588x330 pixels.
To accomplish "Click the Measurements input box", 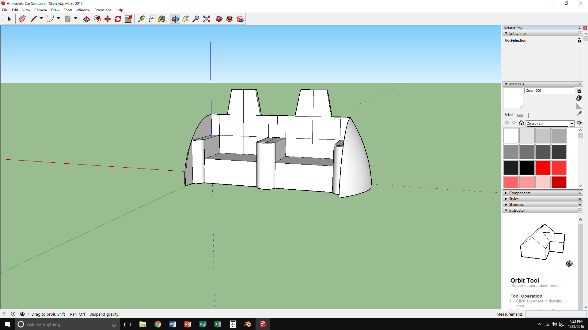I will coord(556,314).
